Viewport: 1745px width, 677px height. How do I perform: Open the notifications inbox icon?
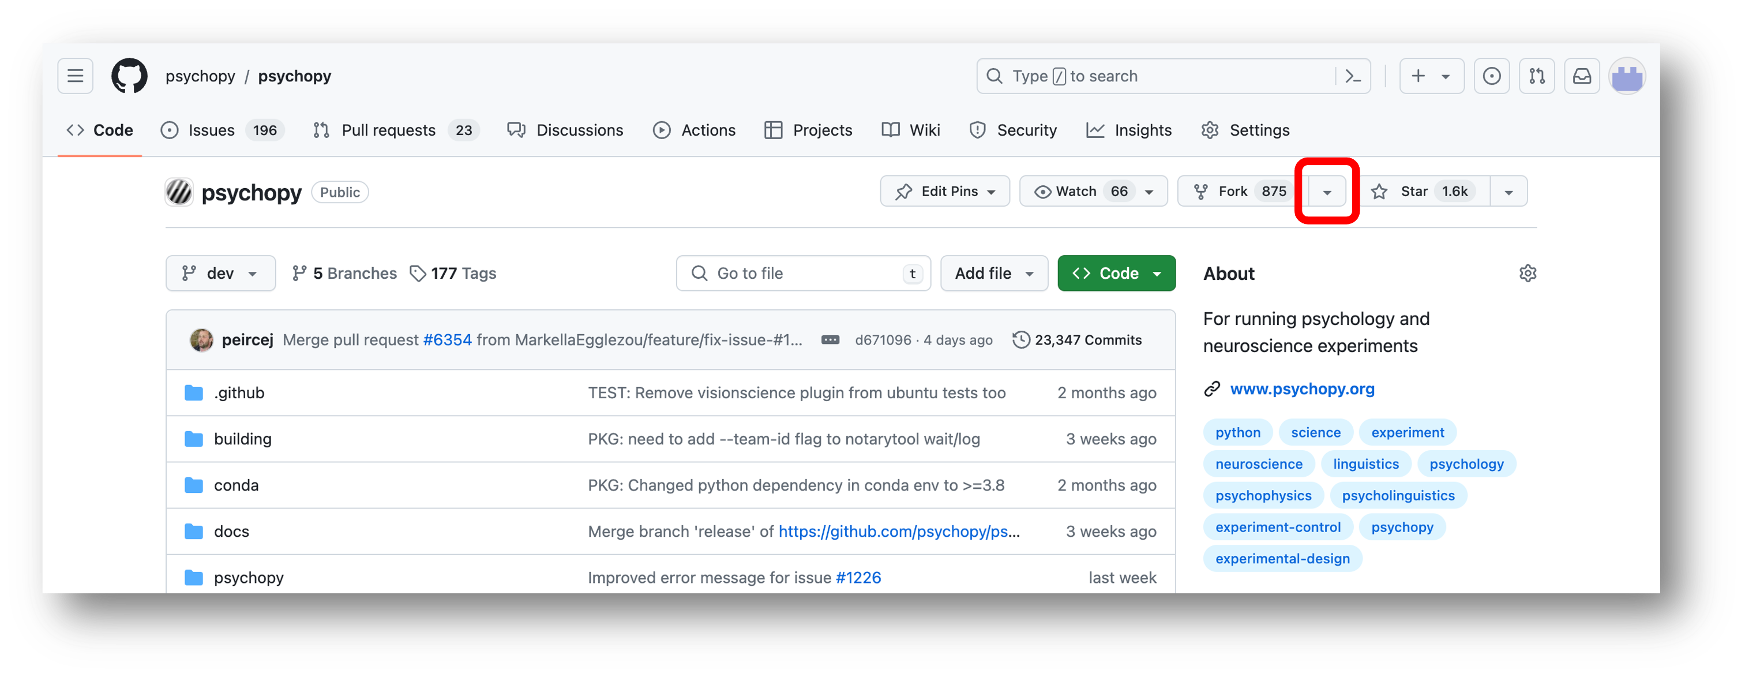(x=1582, y=76)
